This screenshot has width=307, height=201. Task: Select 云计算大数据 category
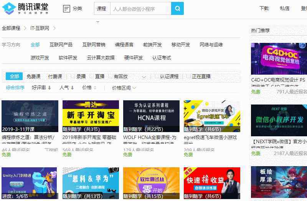(101, 58)
